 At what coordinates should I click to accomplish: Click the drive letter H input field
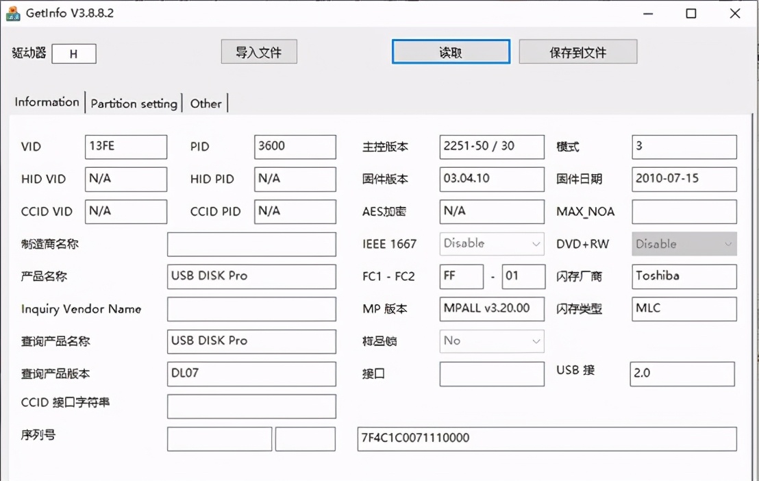[x=73, y=53]
